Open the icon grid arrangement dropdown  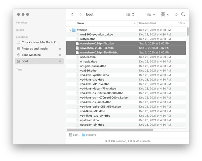point(165,14)
